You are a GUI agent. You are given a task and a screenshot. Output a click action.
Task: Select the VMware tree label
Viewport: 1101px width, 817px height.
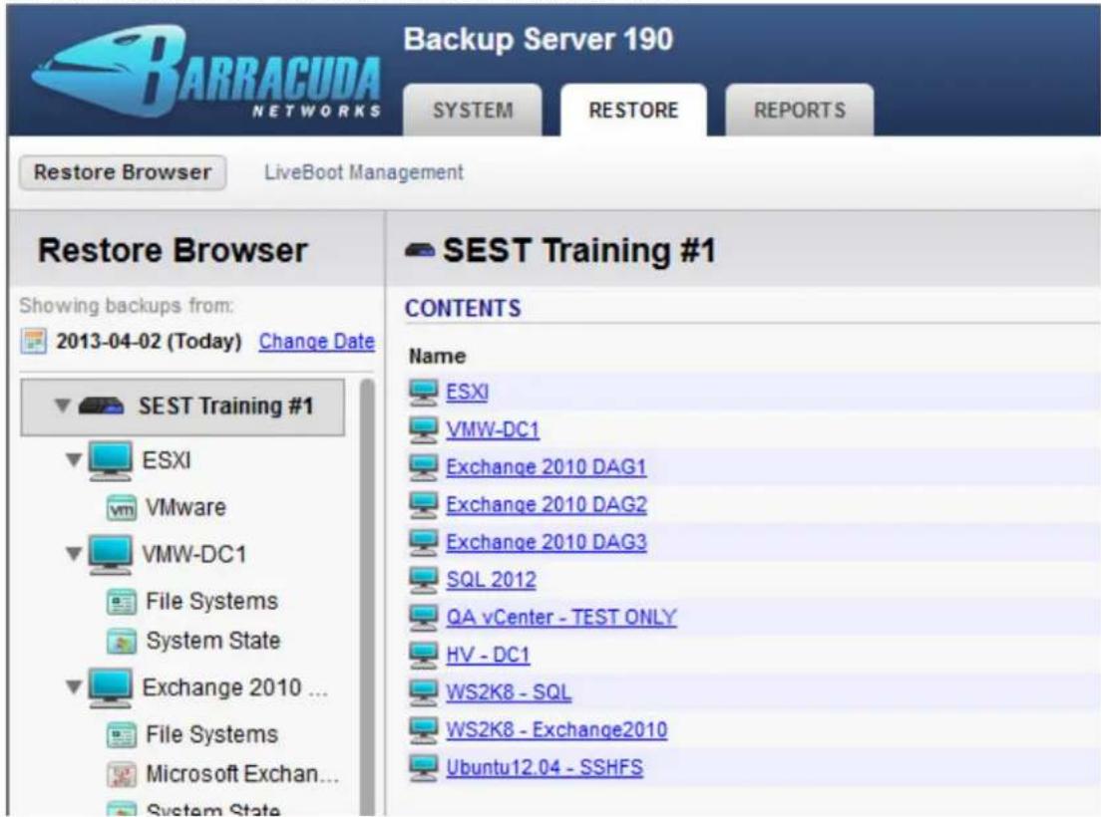[186, 508]
